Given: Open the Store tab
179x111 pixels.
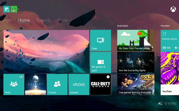Looking at the screenshot, I should pyautogui.click(x=62, y=20).
